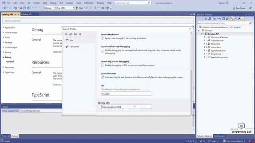This screenshot has height=143, width=255.
Task: Collapse the Debug properties section
Action: click(x=3, y=57)
